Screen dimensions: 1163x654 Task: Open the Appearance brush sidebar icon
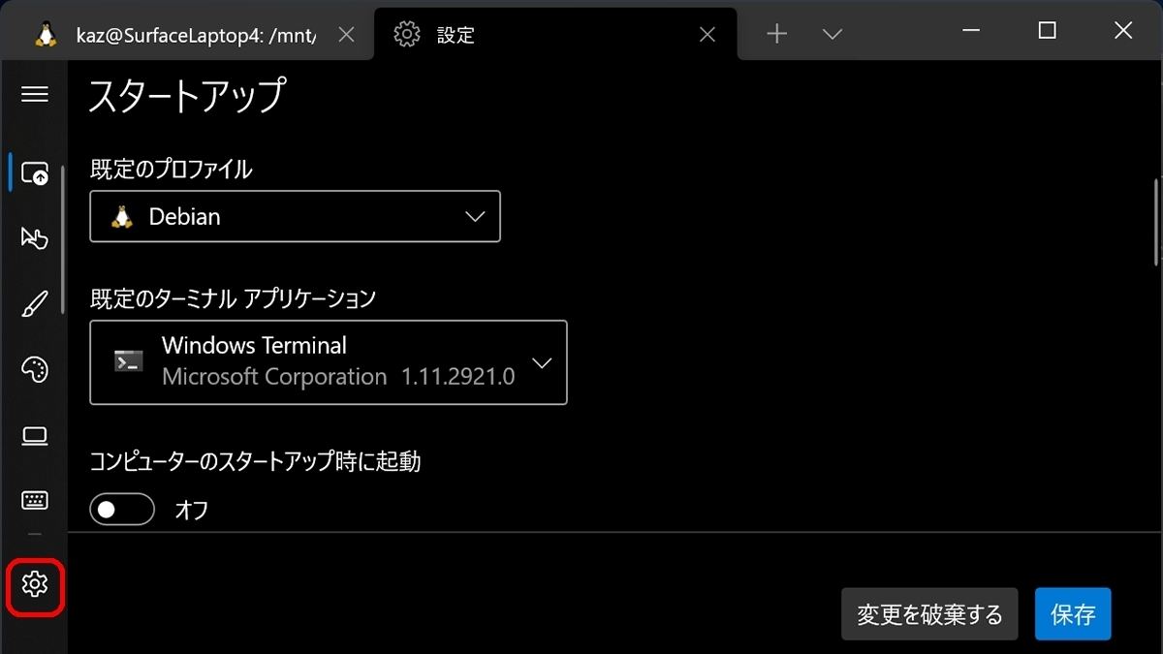click(35, 304)
